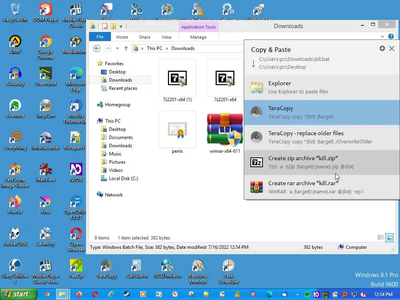Choose Explorer paste option
This screenshot has height=300, width=400.
[322, 87]
